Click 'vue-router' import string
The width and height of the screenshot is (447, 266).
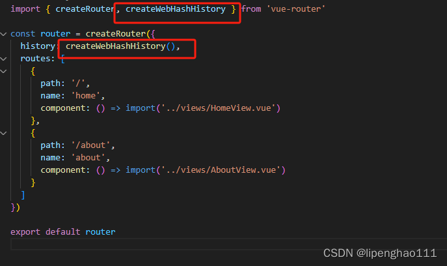click(x=295, y=9)
